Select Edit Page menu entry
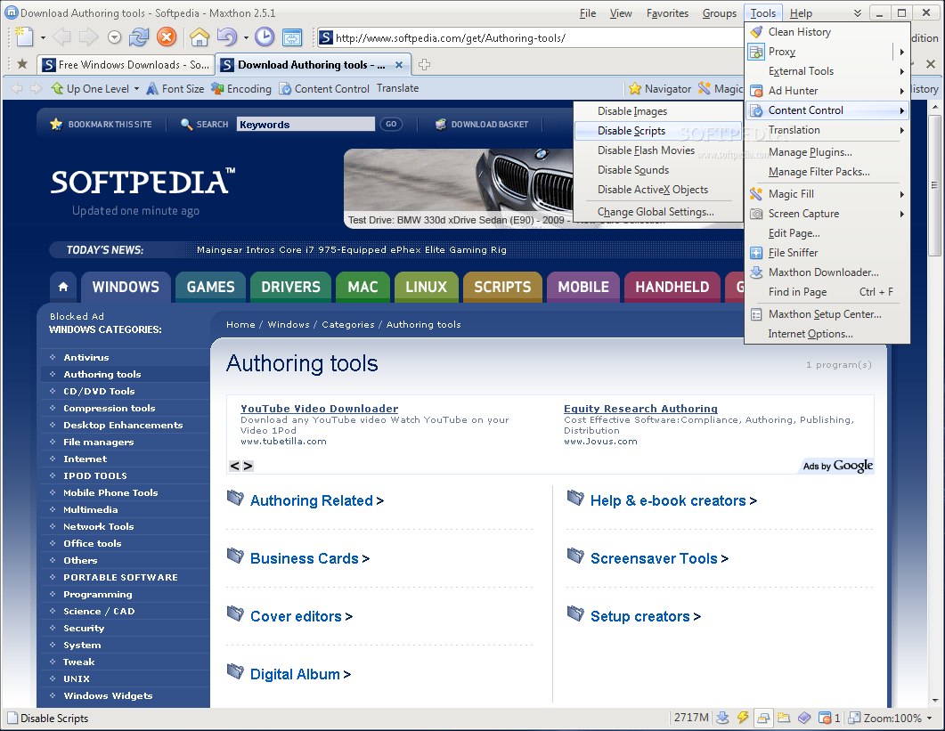This screenshot has height=731, width=945. [x=827, y=233]
